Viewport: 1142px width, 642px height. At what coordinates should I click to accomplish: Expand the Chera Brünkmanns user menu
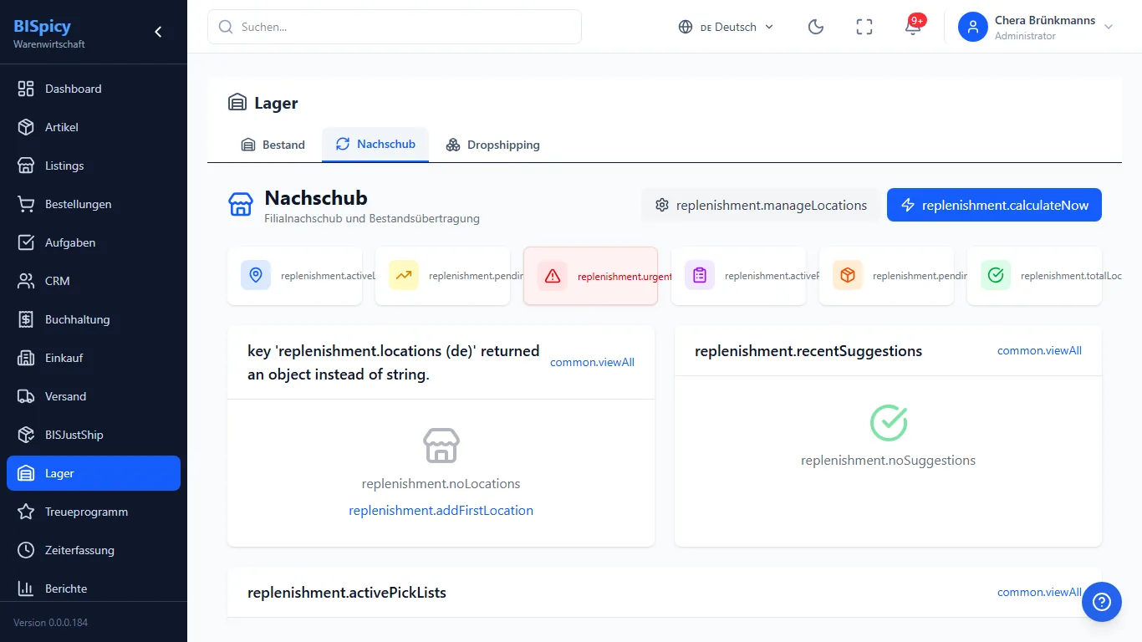click(x=1037, y=27)
